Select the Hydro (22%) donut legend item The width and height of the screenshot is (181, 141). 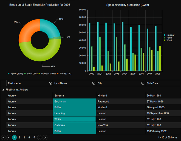click(x=15, y=74)
